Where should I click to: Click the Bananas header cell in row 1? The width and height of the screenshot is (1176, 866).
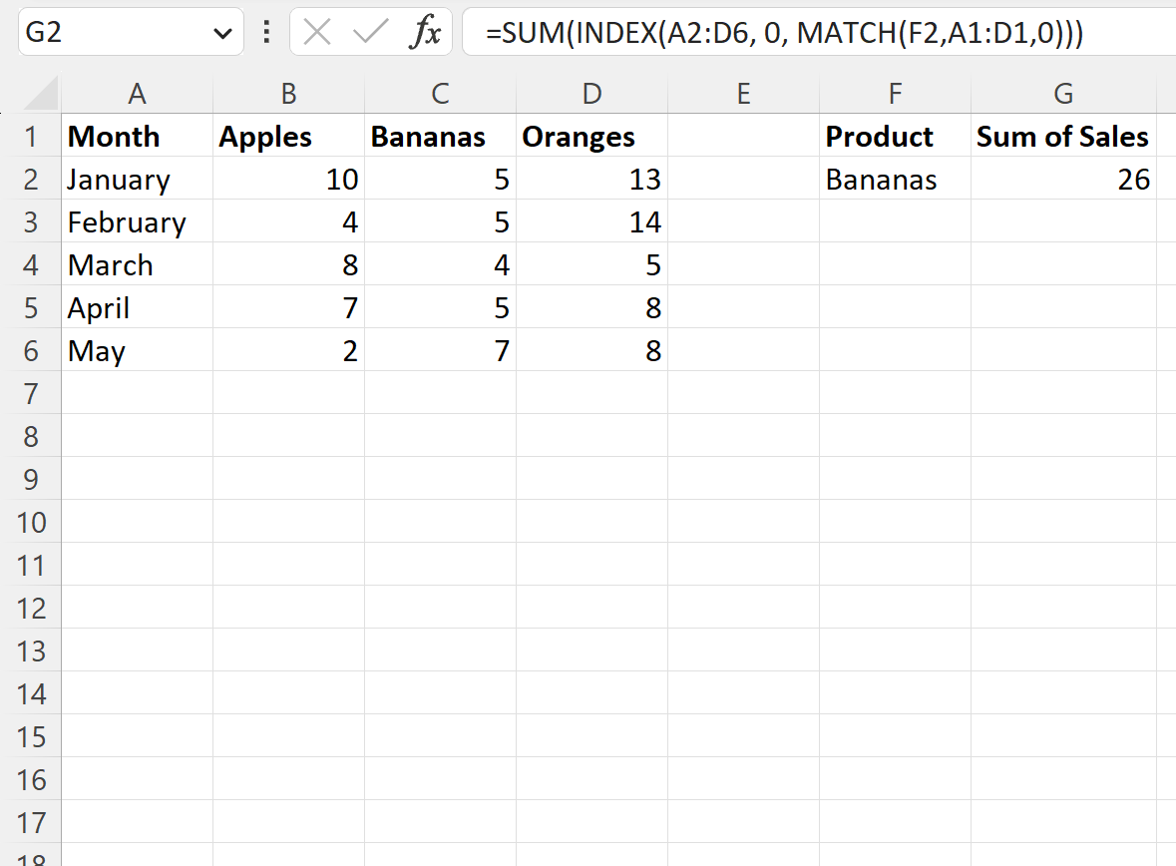pos(440,136)
